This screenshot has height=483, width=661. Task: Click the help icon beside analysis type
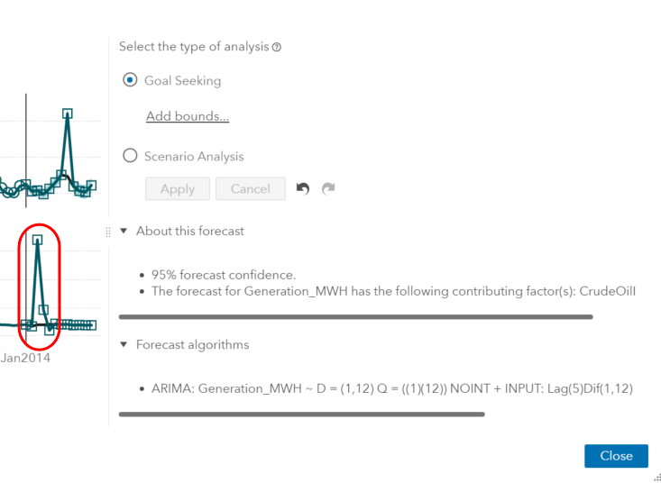(x=276, y=47)
